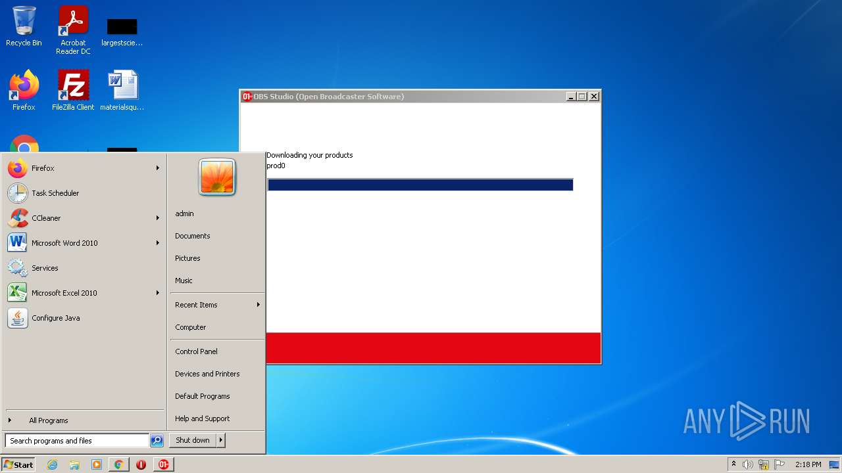Open Acrobat Reader DC desktop shortcut
Image resolution: width=842 pixels, height=473 pixels.
(73, 30)
